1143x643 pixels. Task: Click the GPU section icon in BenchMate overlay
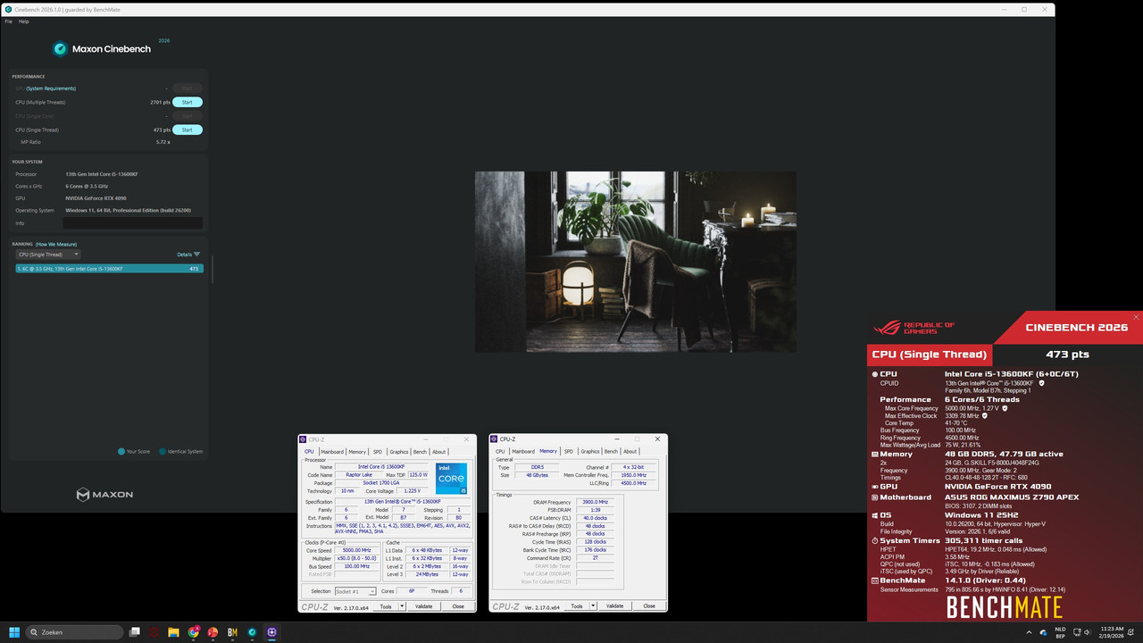875,487
